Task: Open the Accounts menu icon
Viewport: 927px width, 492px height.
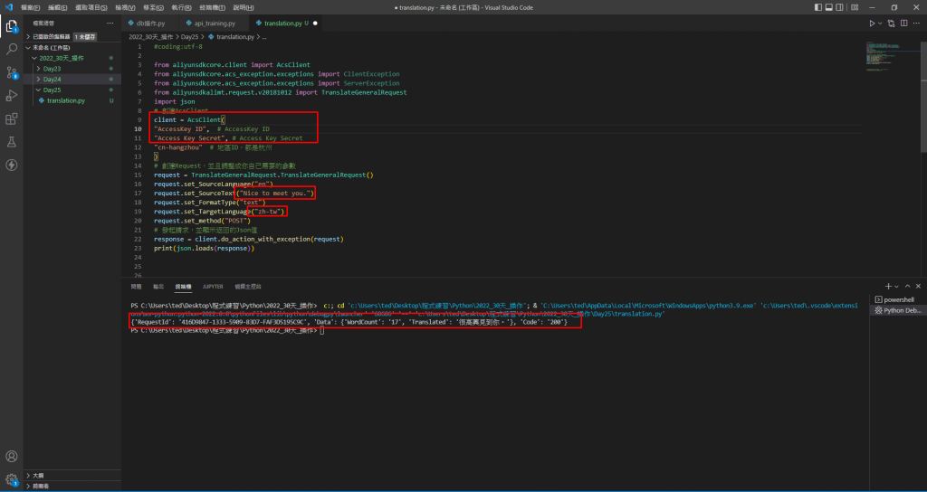Action: (x=11, y=457)
